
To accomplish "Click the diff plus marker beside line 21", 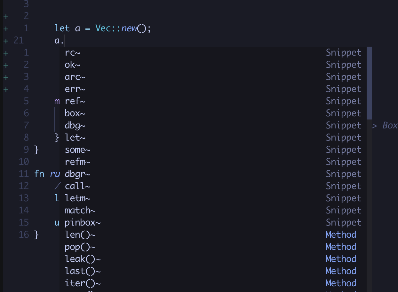I will [x=5, y=40].
